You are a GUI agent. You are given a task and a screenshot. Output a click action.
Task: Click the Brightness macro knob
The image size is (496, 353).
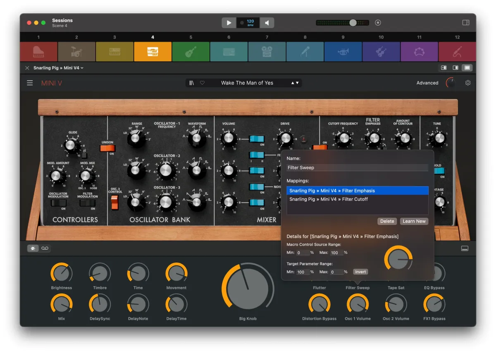62,273
